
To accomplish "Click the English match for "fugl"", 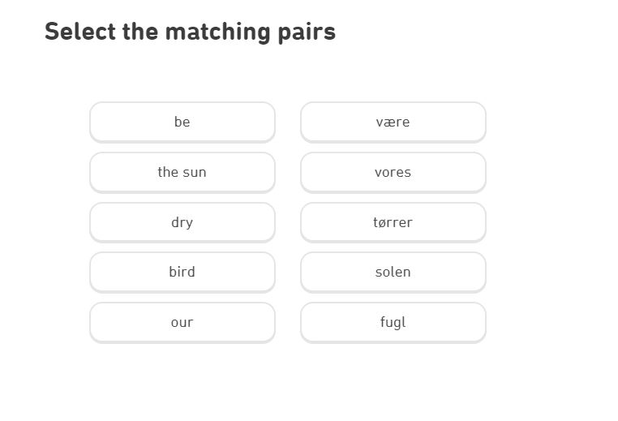I will pyautogui.click(x=182, y=272).
